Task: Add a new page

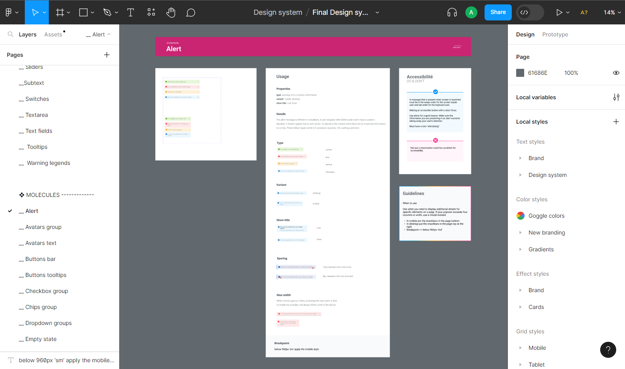Action: click(x=107, y=55)
